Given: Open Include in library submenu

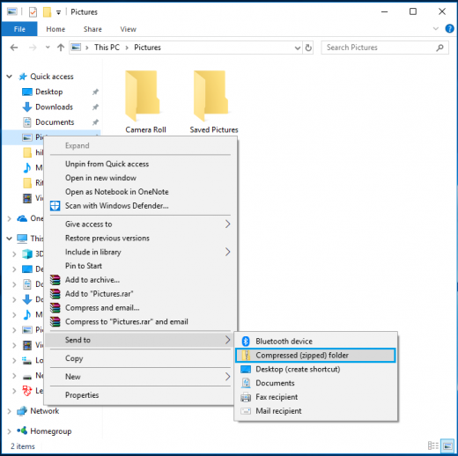Looking at the screenshot, I should [140, 252].
